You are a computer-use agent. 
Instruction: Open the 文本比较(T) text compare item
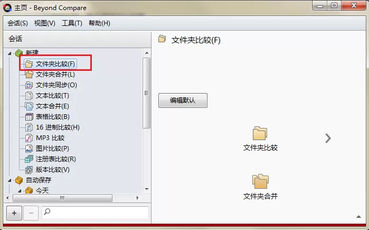tap(52, 96)
